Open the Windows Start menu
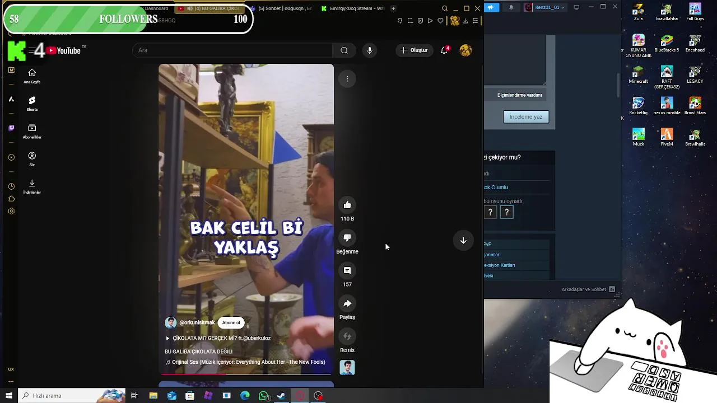The image size is (717, 403). pyautogui.click(x=9, y=396)
